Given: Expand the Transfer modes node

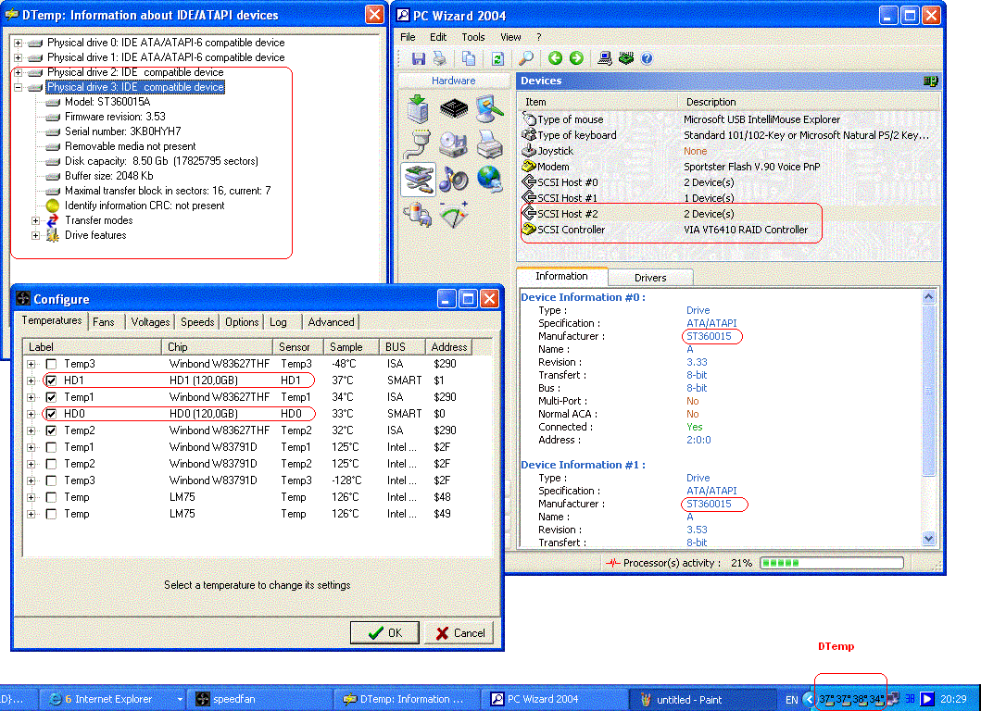Looking at the screenshot, I should coord(35,220).
